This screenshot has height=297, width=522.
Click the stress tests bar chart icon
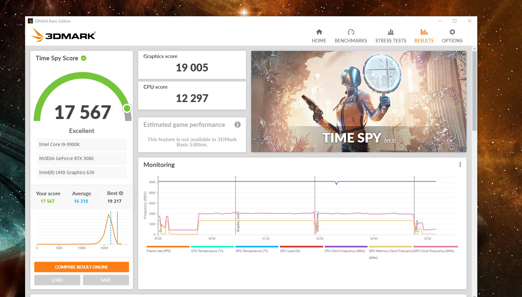(391, 32)
